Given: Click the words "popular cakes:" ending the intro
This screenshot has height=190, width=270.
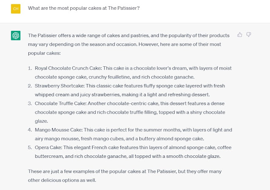Looking at the screenshot, I should 44,53.
